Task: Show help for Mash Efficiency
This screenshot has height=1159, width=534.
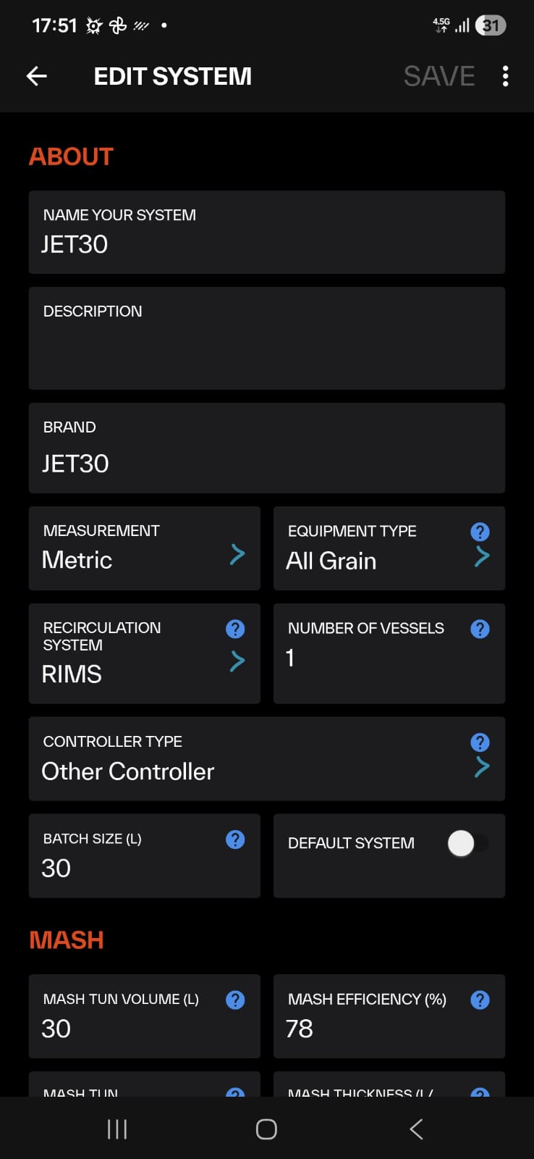Action: tap(480, 1000)
